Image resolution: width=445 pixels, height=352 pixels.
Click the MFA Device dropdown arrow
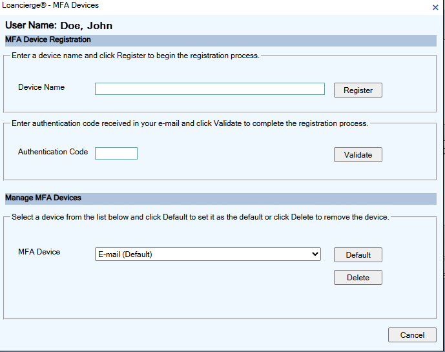[315, 254]
